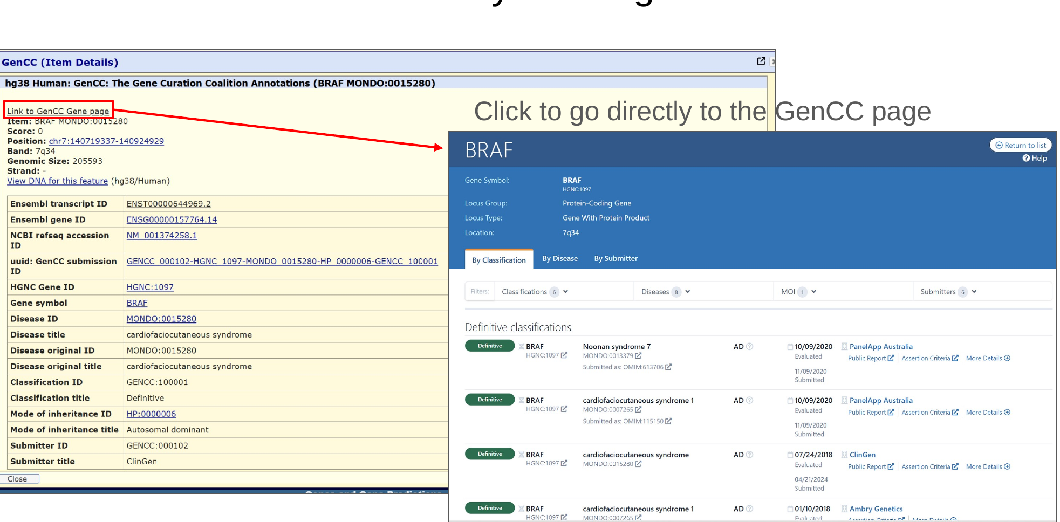Image resolution: width=1060 pixels, height=522 pixels.
Task: Open Public Report, cardiofaciocutaneous syndrome 1 PanelApp row
Action: coord(871,413)
